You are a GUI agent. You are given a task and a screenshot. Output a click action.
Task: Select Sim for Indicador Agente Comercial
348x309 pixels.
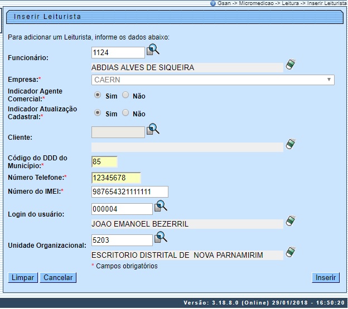[98, 95]
